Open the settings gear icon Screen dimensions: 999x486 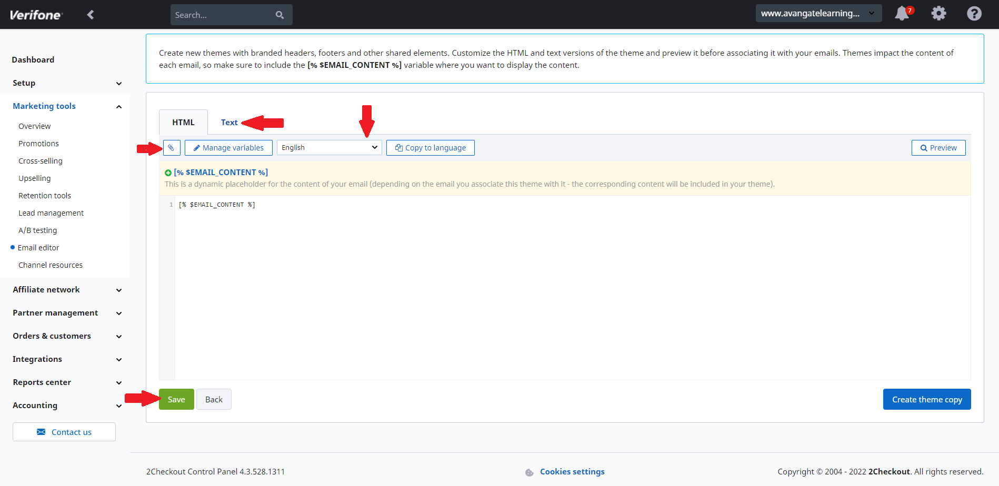[938, 13]
